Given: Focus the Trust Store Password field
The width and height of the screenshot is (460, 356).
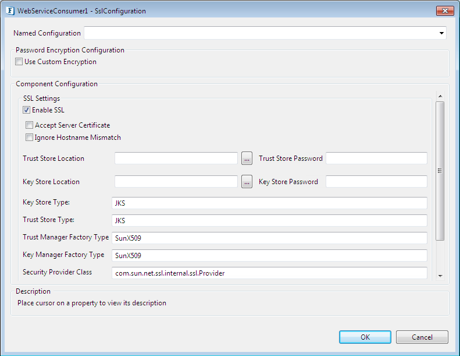Looking at the screenshot, I should point(376,158).
